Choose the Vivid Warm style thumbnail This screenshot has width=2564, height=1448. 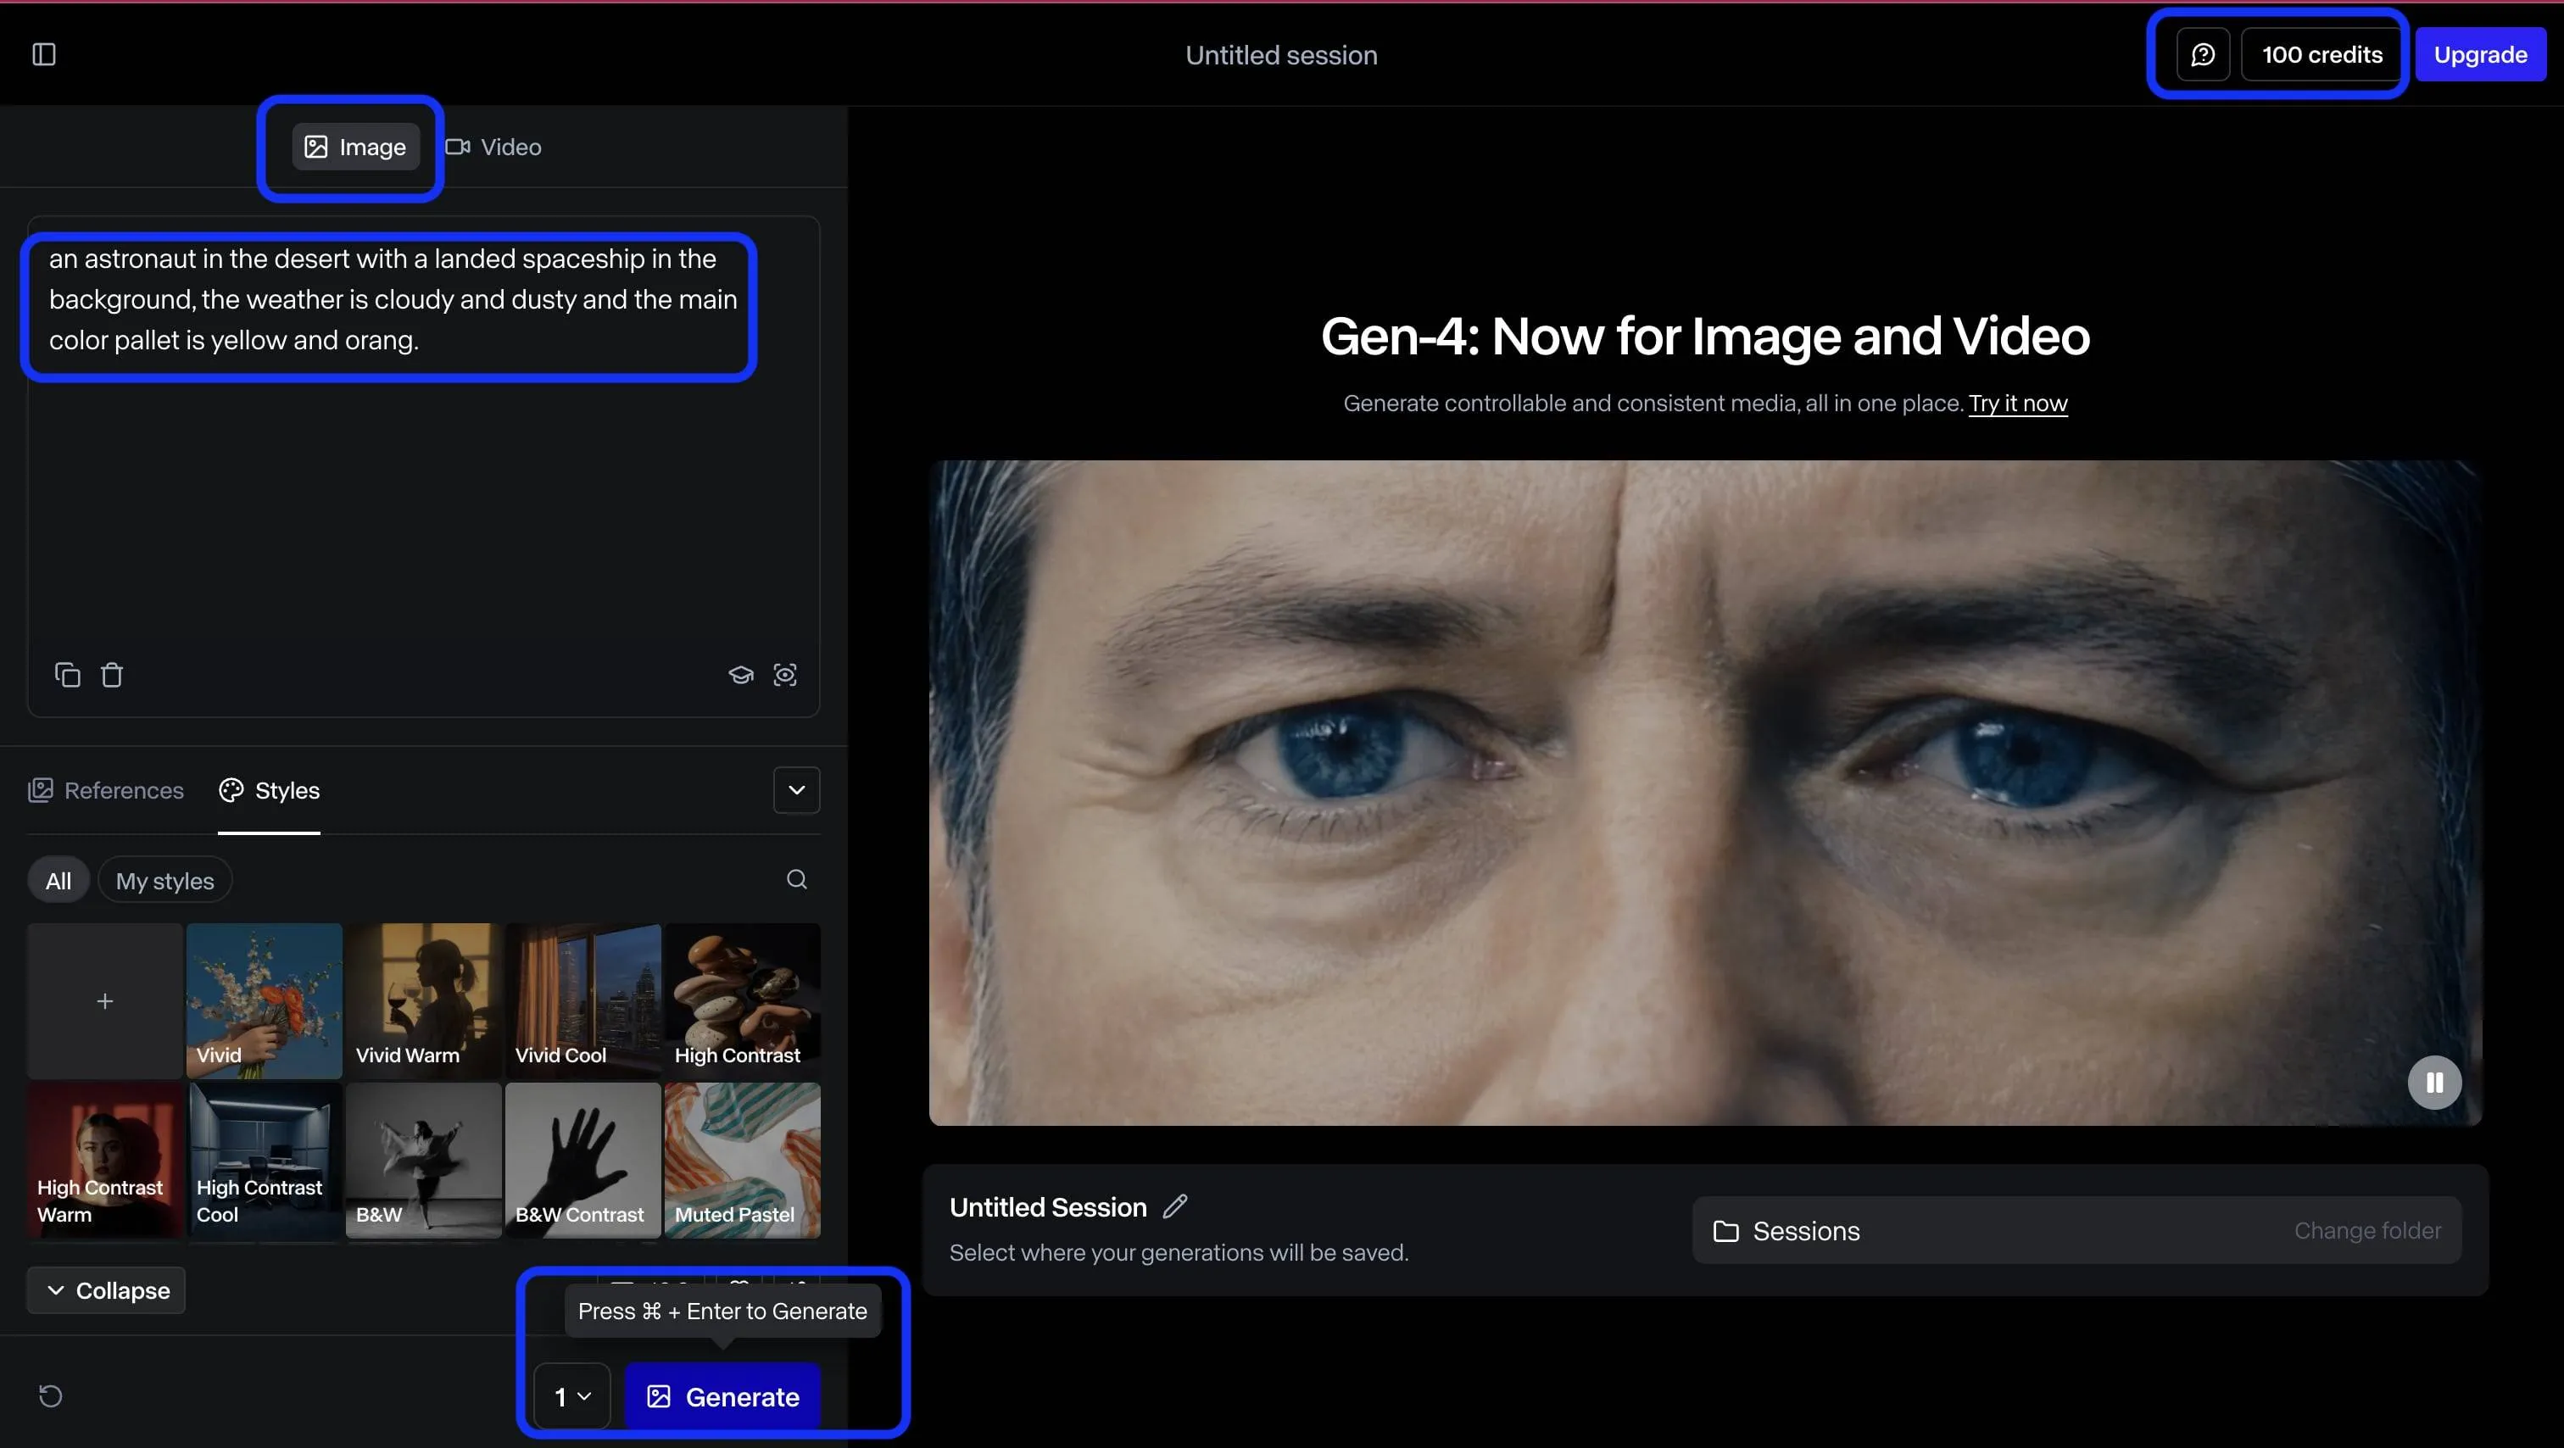pyautogui.click(x=423, y=1000)
